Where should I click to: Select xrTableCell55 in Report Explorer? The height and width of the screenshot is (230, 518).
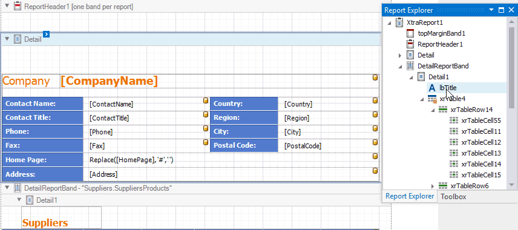coord(481,120)
